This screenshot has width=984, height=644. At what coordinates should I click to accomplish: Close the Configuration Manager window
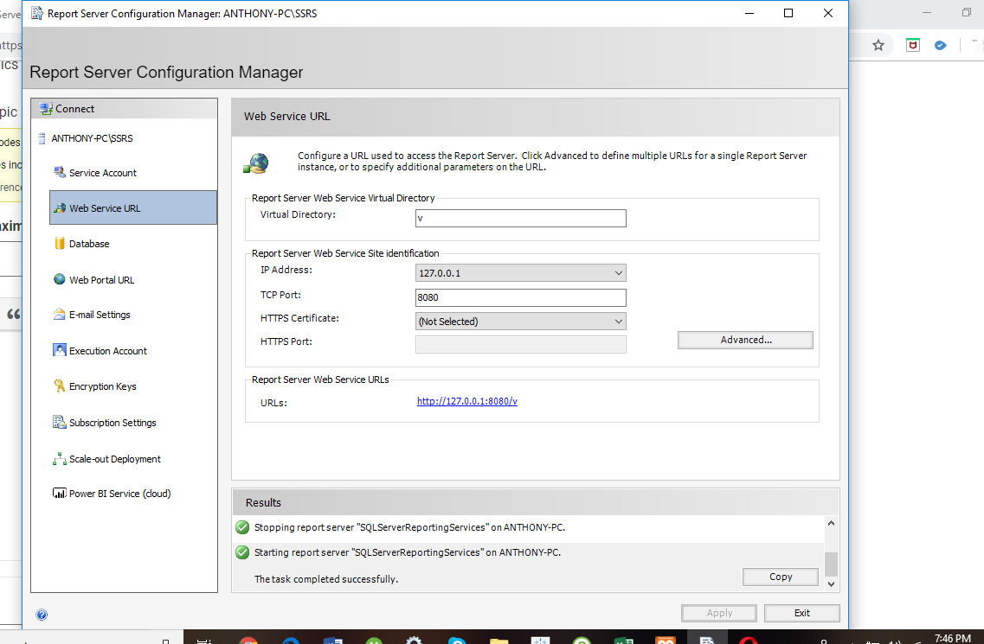tap(827, 13)
